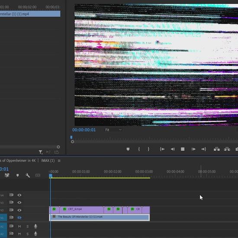Add a marker in the Program monitor
238x238 pixels.
point(128,149)
